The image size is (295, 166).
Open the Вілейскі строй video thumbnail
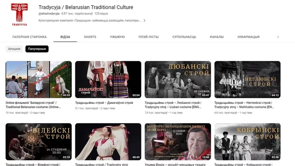(39, 142)
